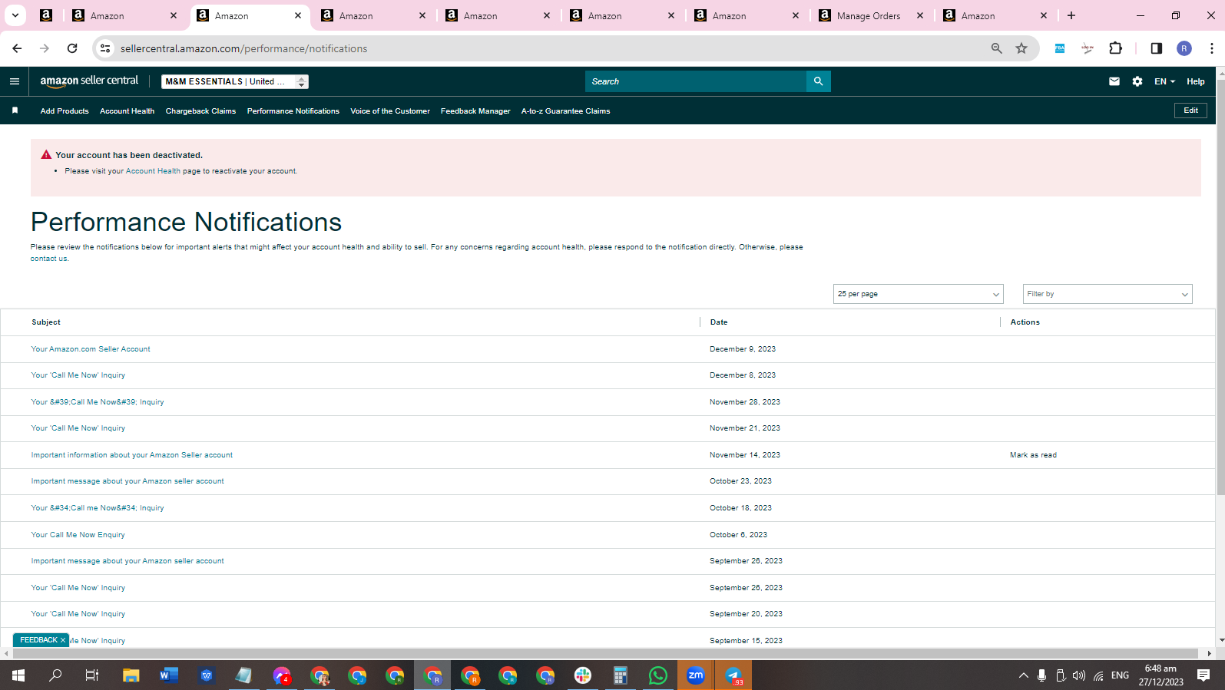Click the horizontal page scrollbar
This screenshot has width=1225, height=690.
(x=607, y=653)
